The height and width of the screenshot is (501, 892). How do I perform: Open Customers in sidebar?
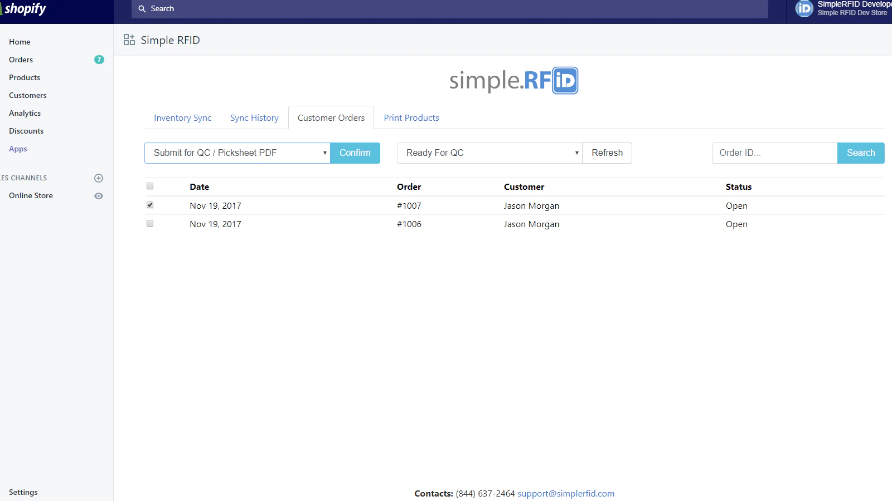28,95
